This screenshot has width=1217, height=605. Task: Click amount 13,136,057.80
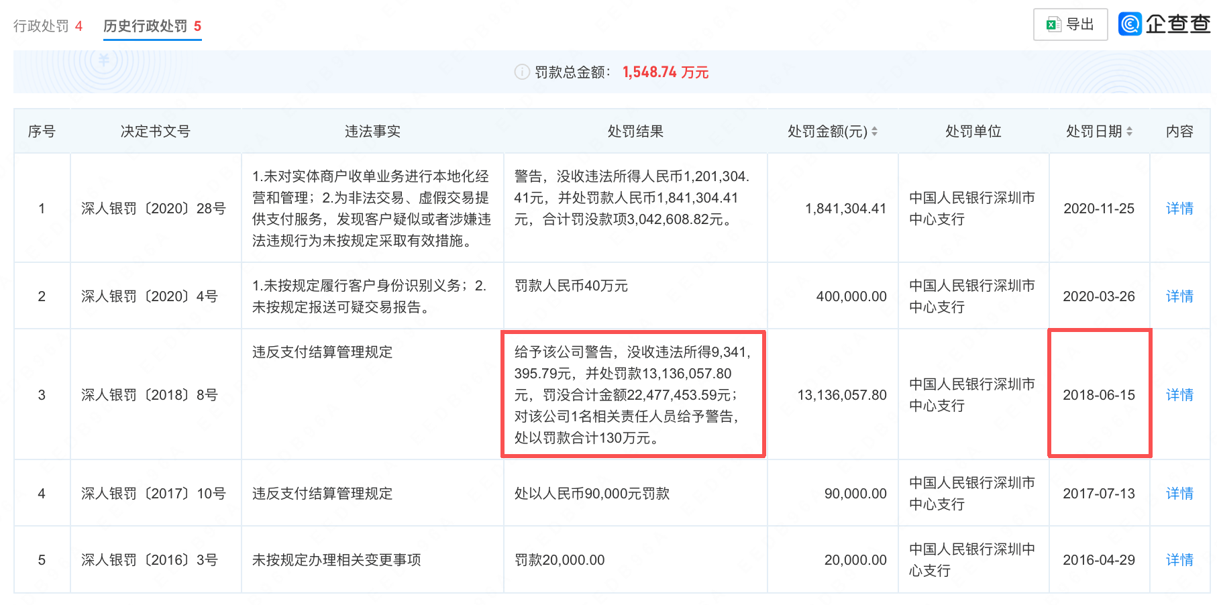(842, 395)
